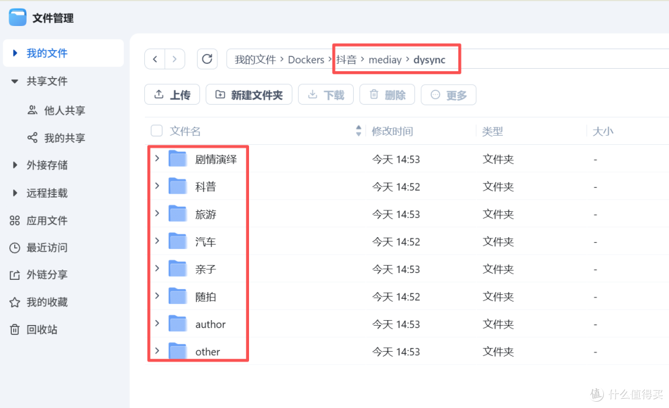Open the 更多 more options button
Viewport: 669px width, 408px height.
click(449, 95)
